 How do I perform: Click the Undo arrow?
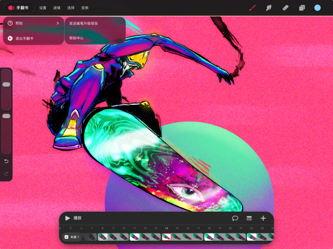point(6,161)
